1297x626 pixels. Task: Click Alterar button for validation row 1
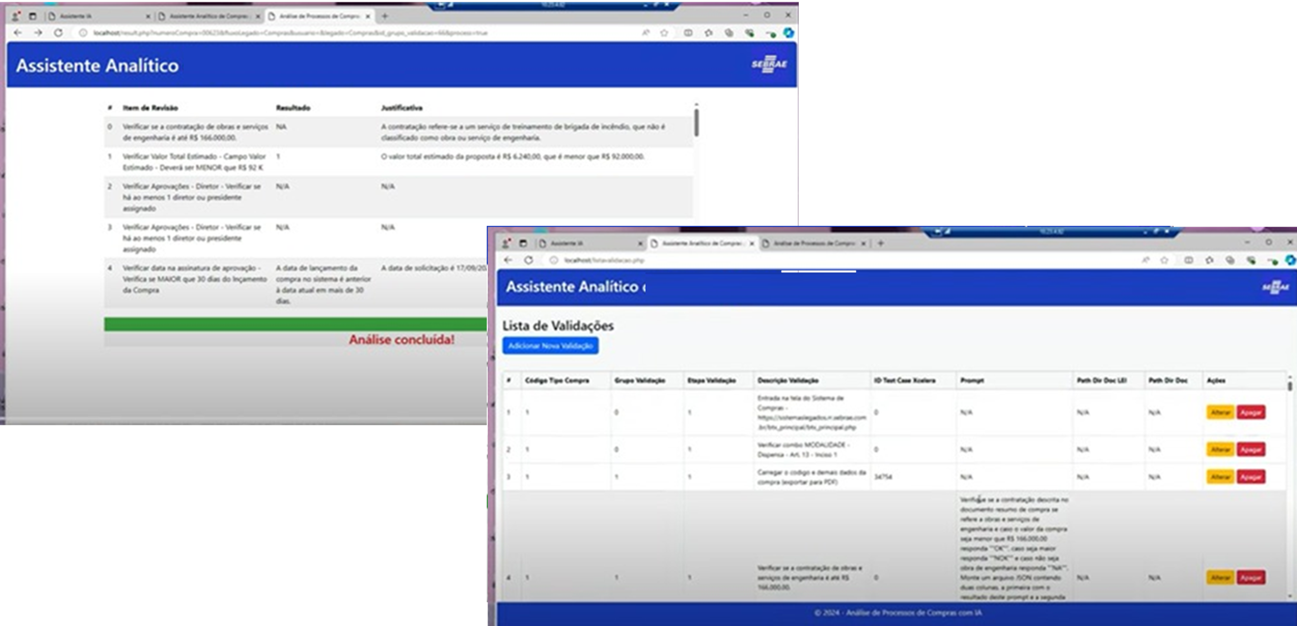click(1220, 412)
